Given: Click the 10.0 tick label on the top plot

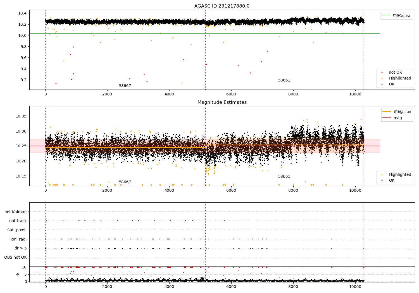Looking at the screenshot, I should 22,35.
